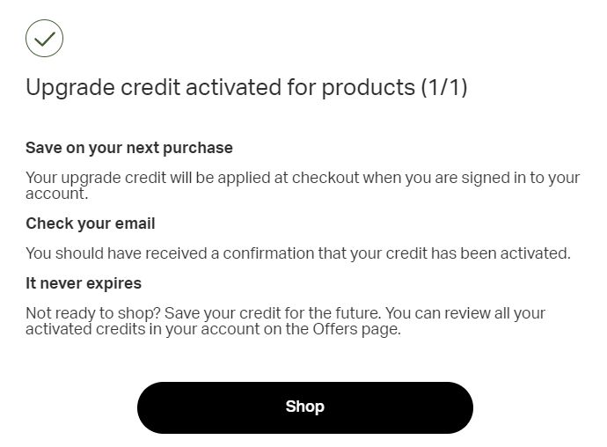The height and width of the screenshot is (447, 607).
Task: Click the 'Check your email' subheading
Action: pyautogui.click(x=90, y=223)
